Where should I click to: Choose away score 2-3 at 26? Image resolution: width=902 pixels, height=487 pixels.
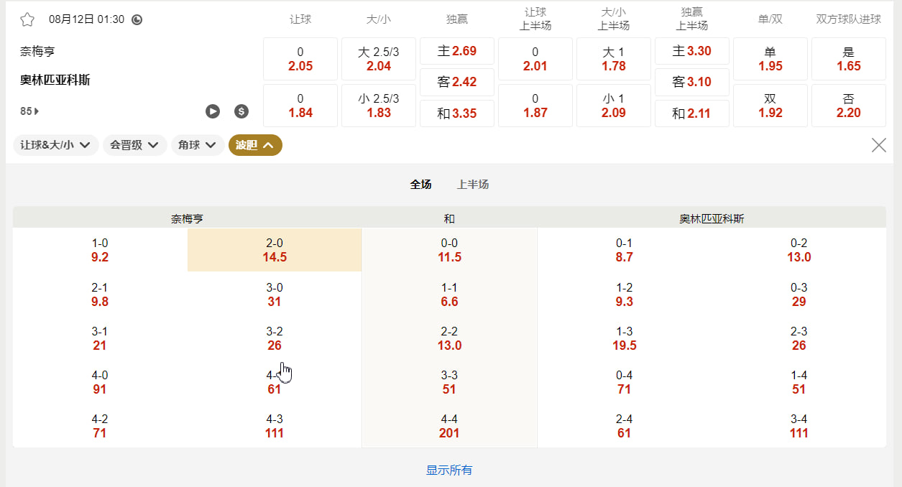pyautogui.click(x=799, y=338)
